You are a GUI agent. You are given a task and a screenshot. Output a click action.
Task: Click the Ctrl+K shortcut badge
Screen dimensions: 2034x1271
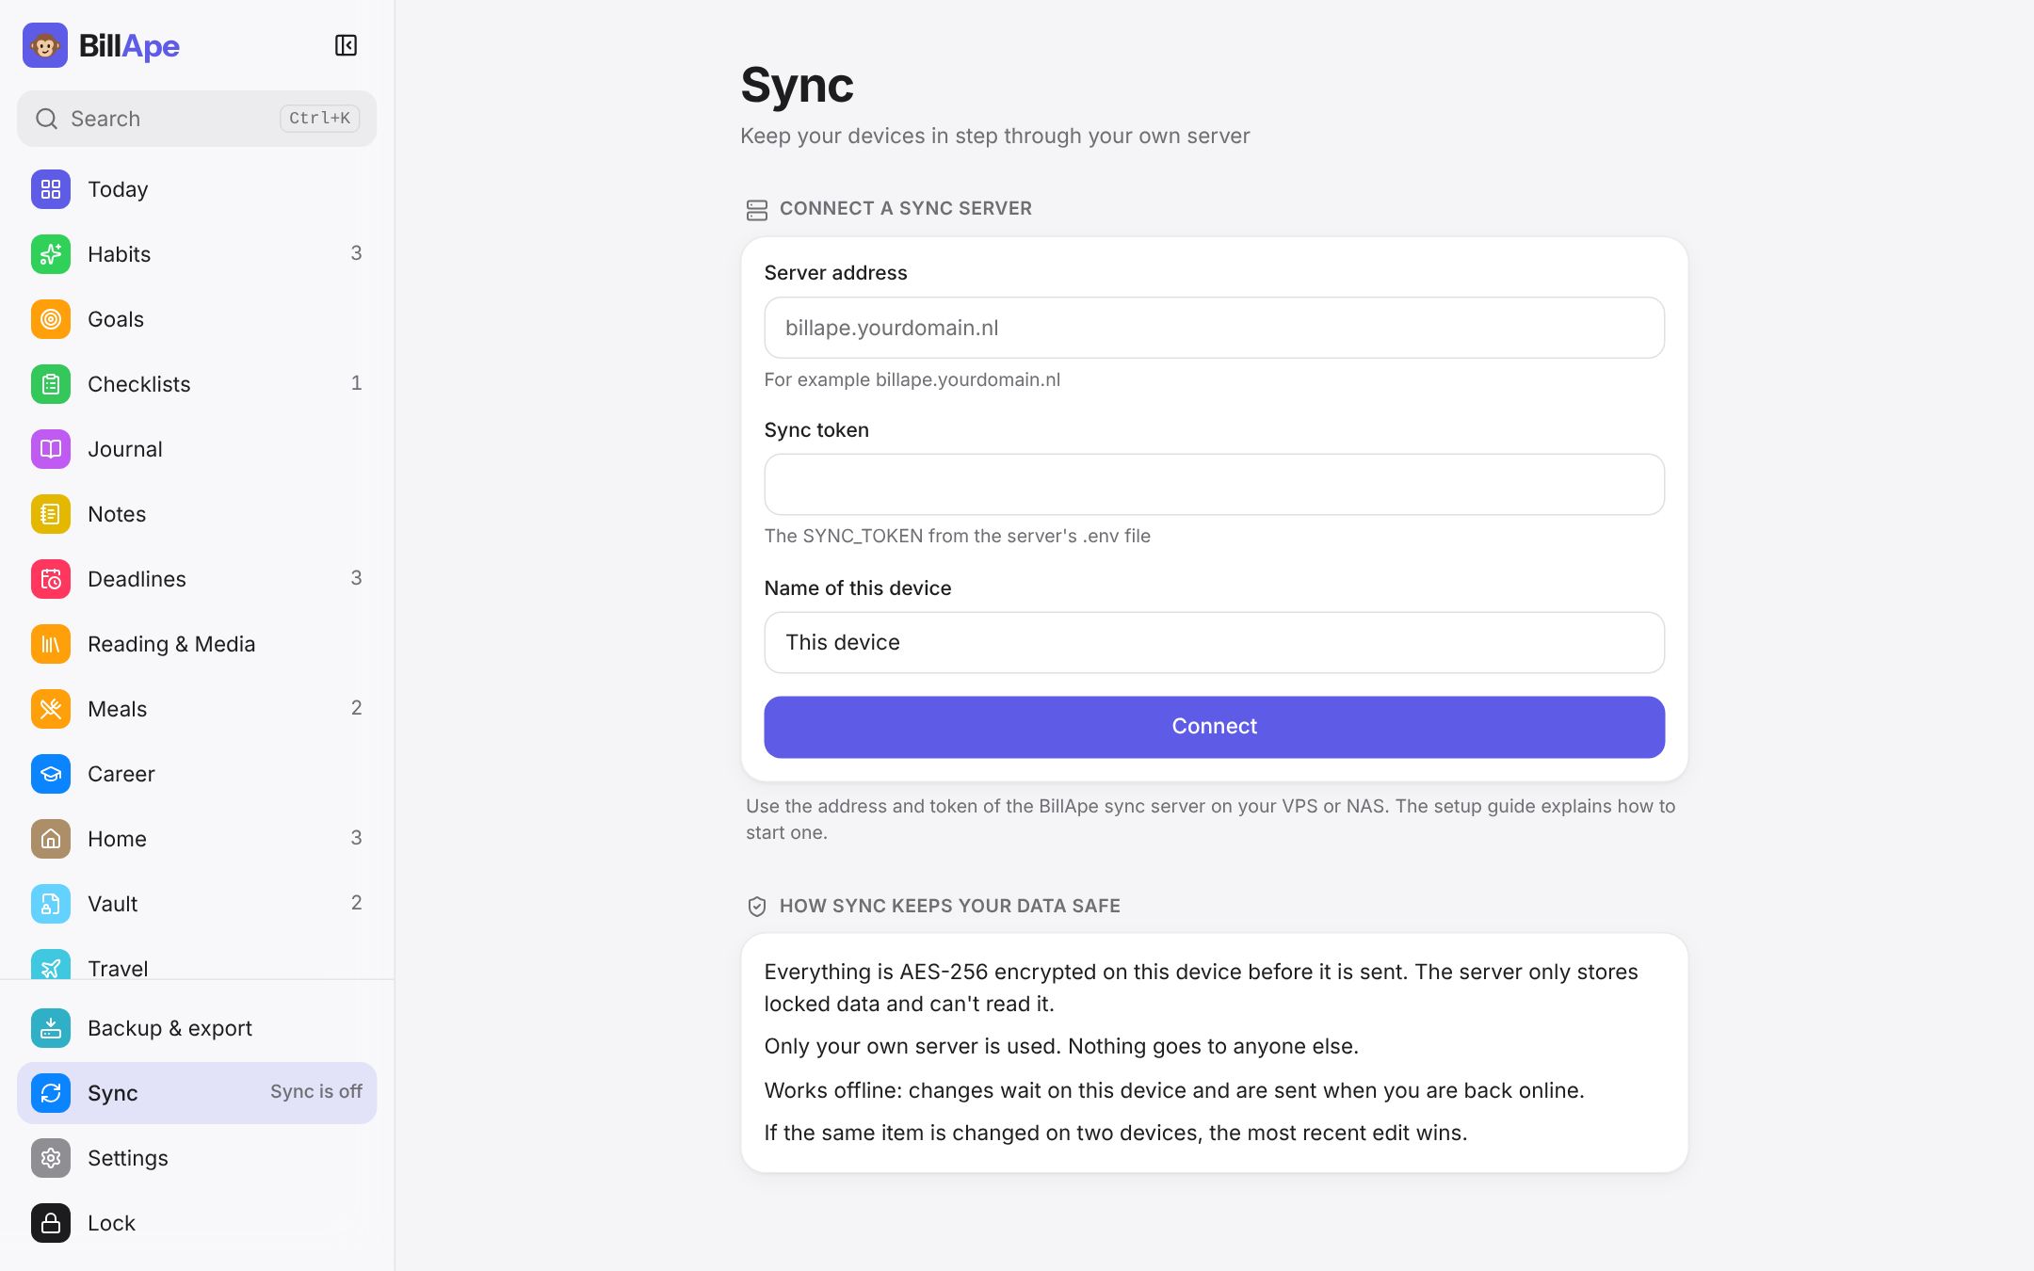pyautogui.click(x=319, y=119)
